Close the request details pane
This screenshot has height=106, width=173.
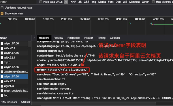point(34,38)
